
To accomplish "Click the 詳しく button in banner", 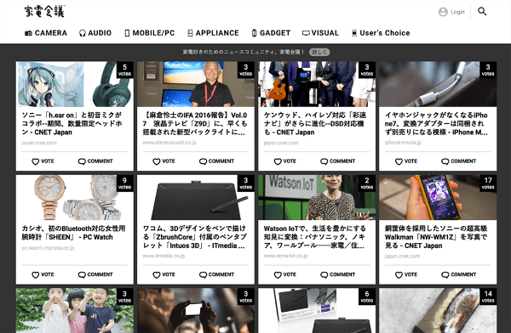I will pyautogui.click(x=319, y=52).
